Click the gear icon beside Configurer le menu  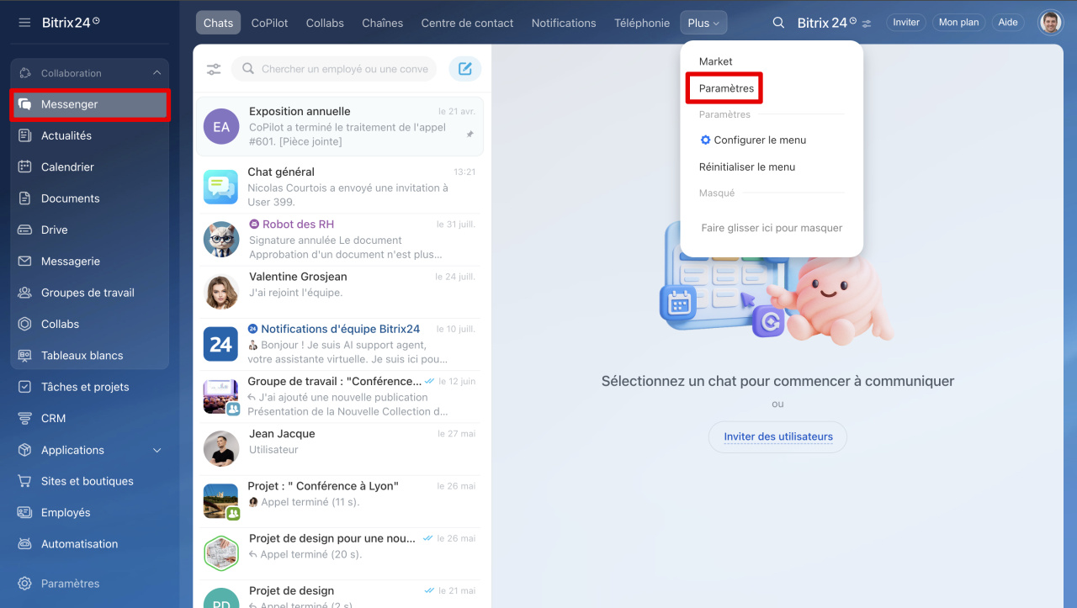(705, 140)
